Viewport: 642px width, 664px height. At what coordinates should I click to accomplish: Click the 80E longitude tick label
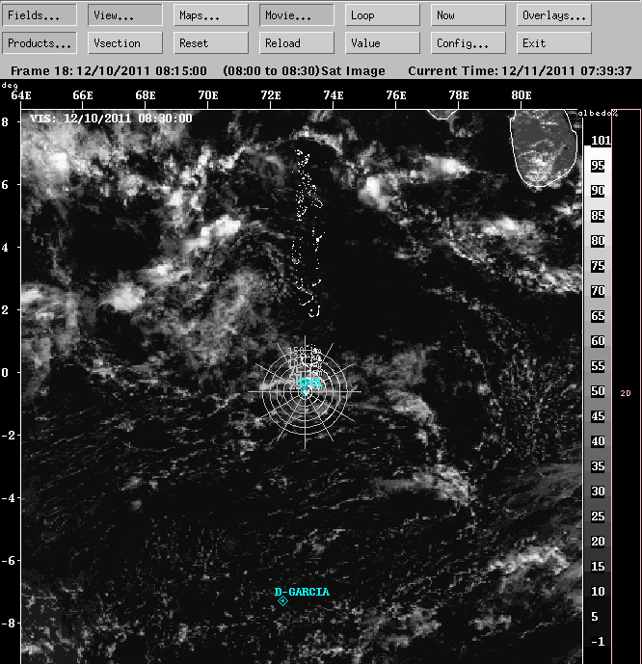522,95
